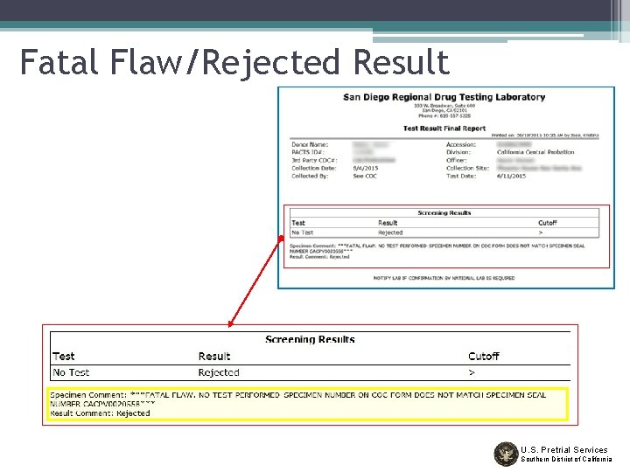Click the > cutoff value in enlarged table
Screen dimensions: 630x472
click(472, 372)
